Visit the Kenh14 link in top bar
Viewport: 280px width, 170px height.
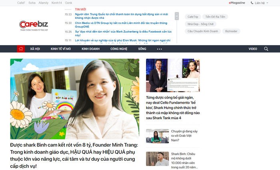tap(57, 3)
